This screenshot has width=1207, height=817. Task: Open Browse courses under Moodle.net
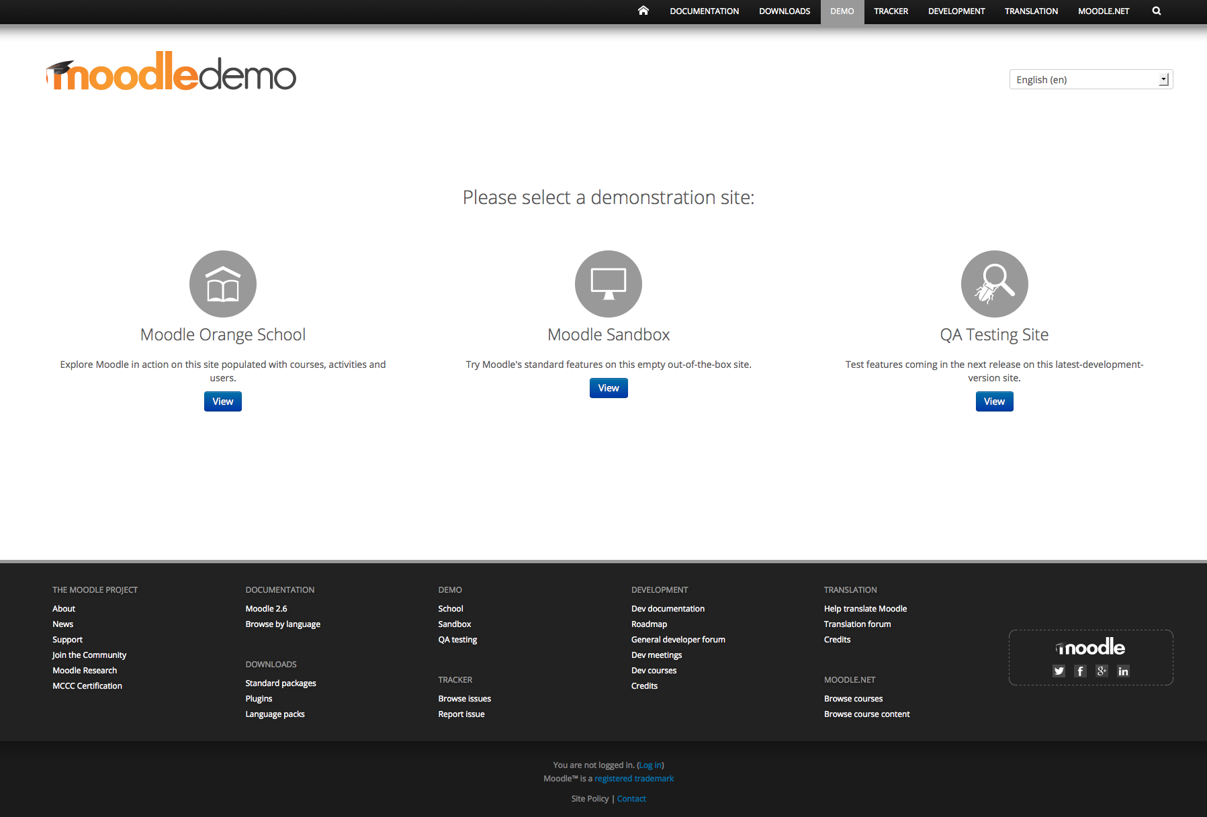click(x=853, y=699)
